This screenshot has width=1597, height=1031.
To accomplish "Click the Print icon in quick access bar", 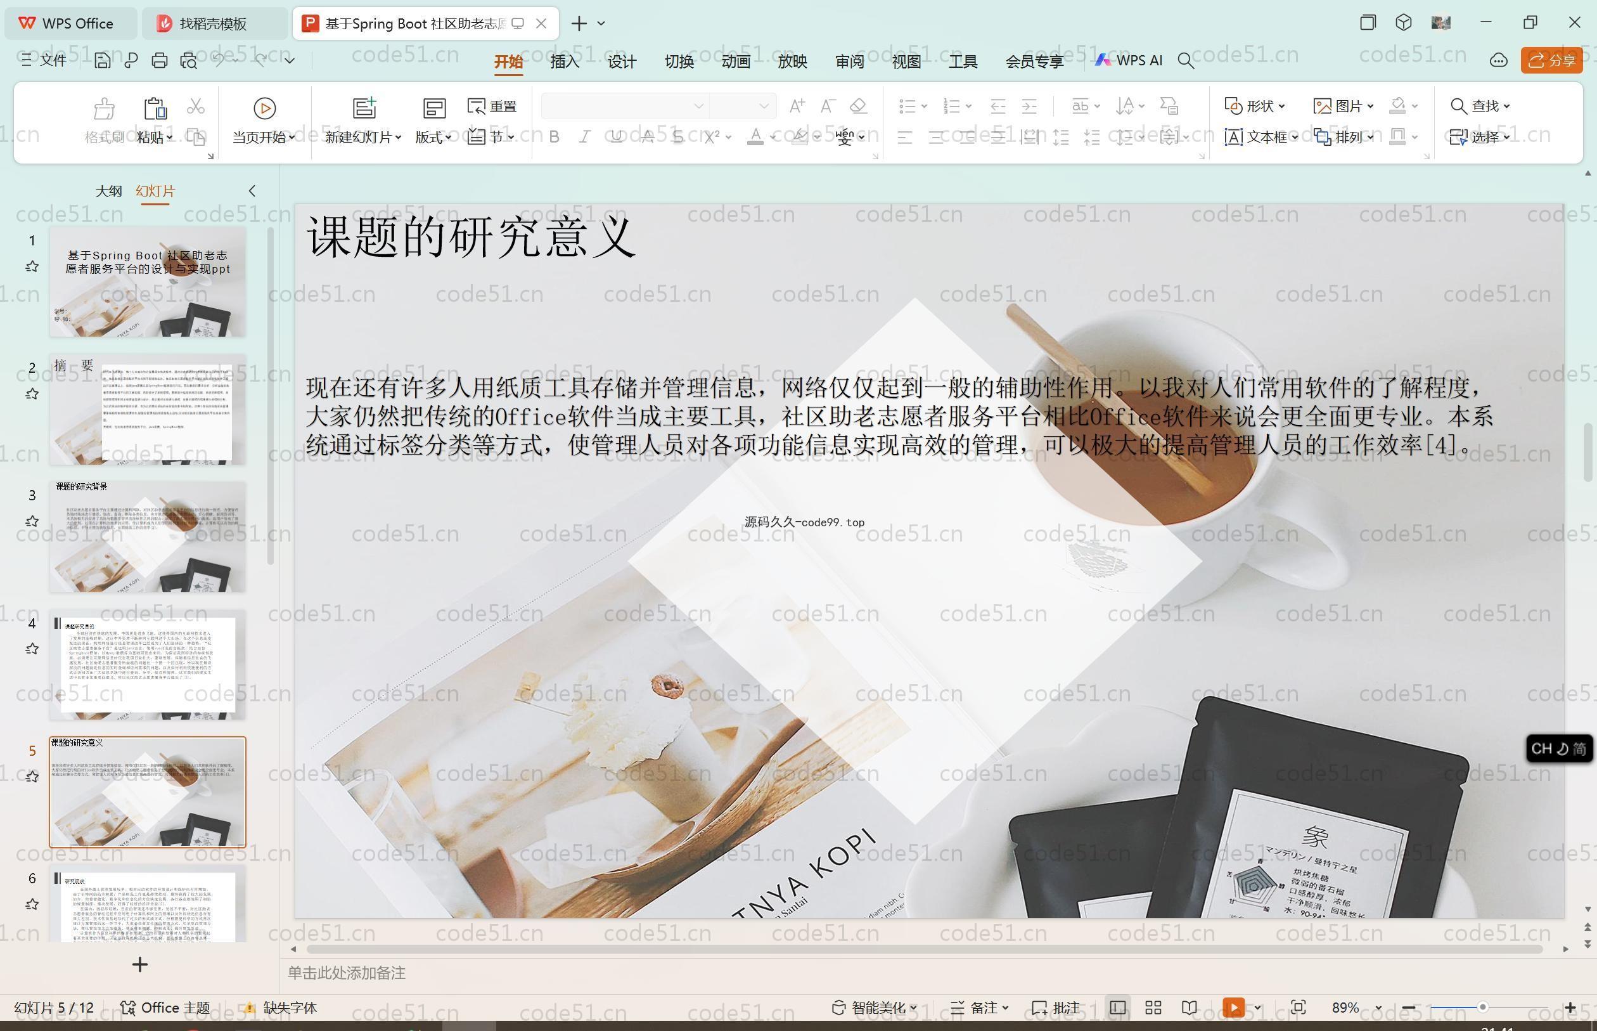I will [x=159, y=60].
